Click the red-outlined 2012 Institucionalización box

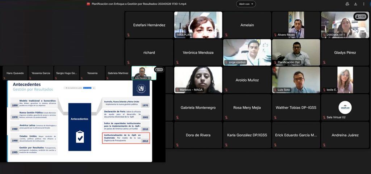coord(126,138)
